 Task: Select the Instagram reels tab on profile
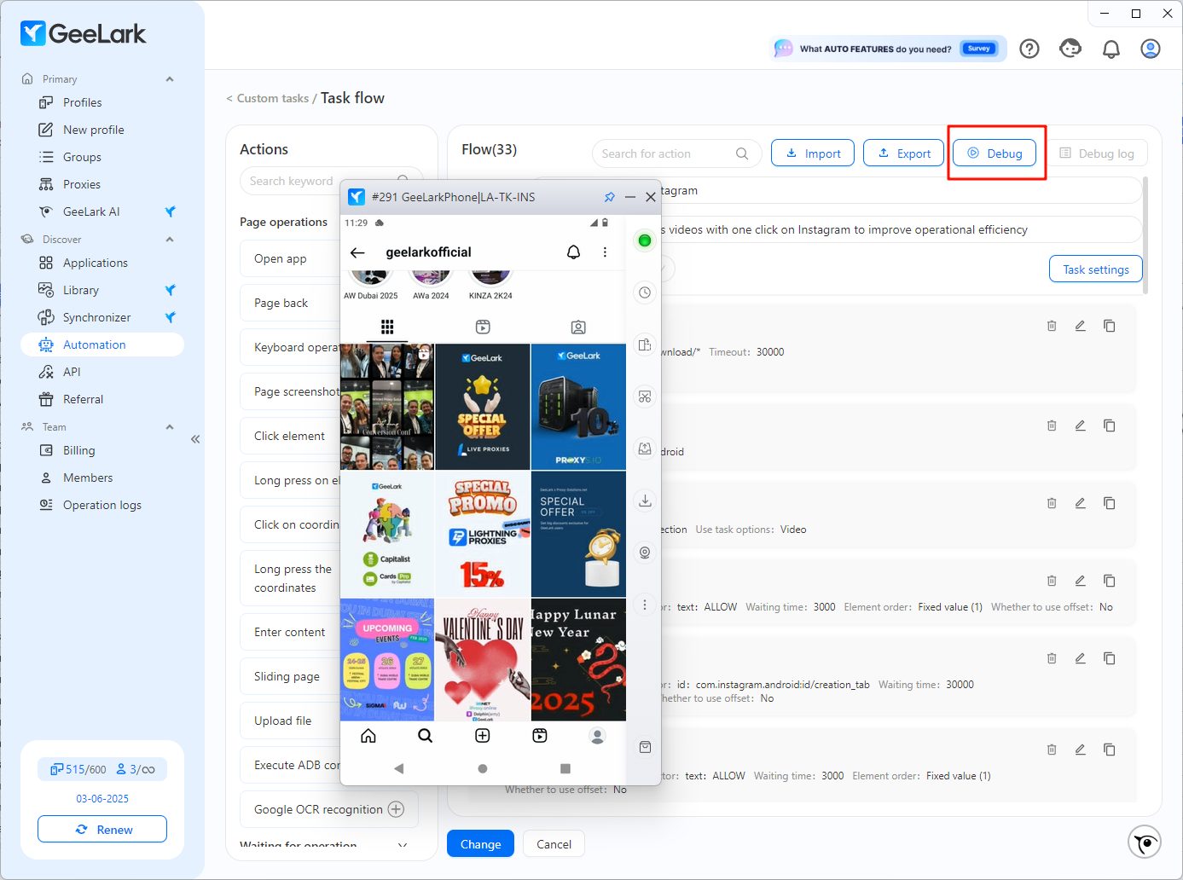483,327
